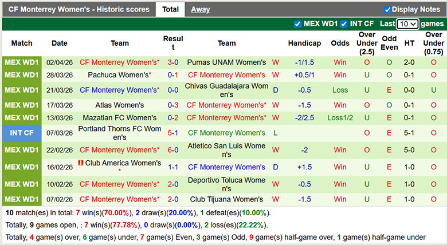
Task: Uncheck the MEX WD1 league filter checkbox
Action: point(297,24)
